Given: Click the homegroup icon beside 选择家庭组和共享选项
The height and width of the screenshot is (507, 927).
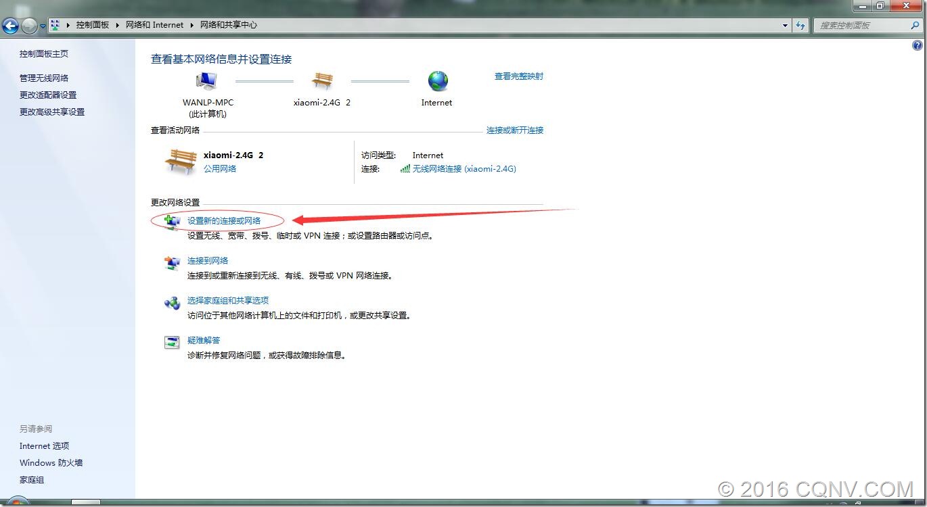Looking at the screenshot, I should (173, 303).
